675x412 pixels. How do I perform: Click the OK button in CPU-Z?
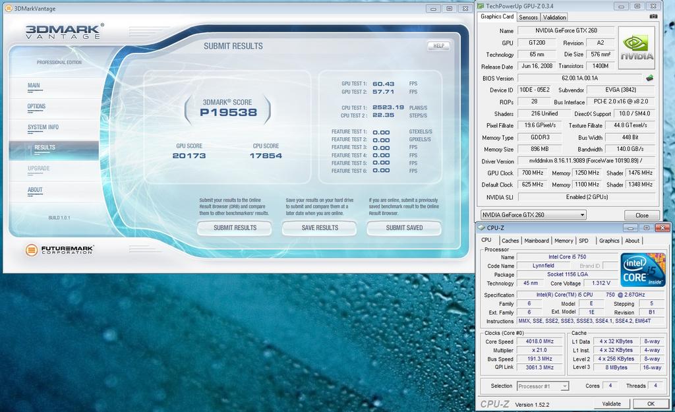click(x=651, y=404)
